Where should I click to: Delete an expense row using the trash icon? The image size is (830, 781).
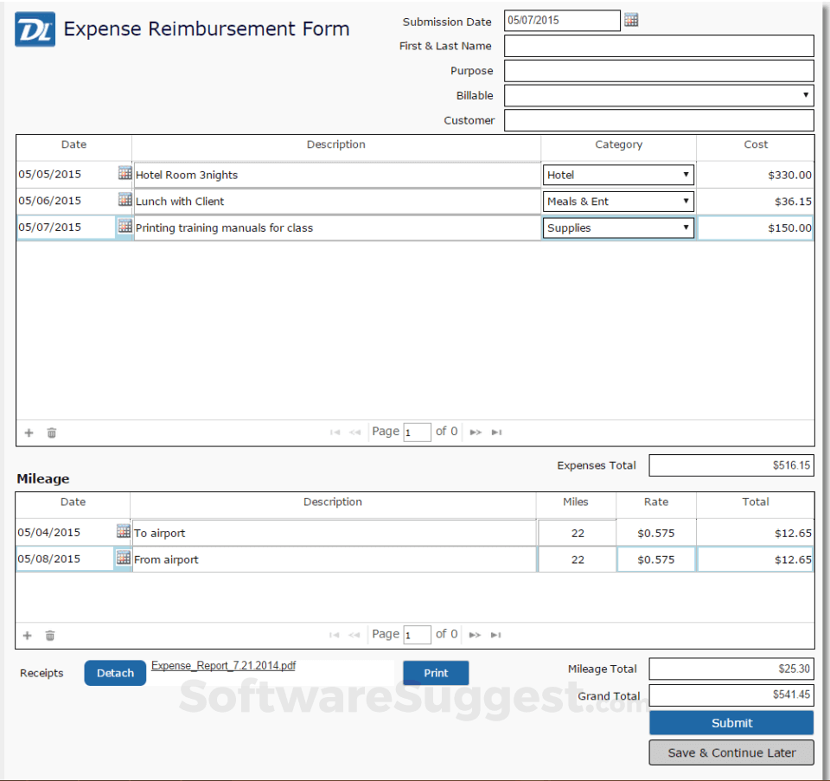[51, 432]
